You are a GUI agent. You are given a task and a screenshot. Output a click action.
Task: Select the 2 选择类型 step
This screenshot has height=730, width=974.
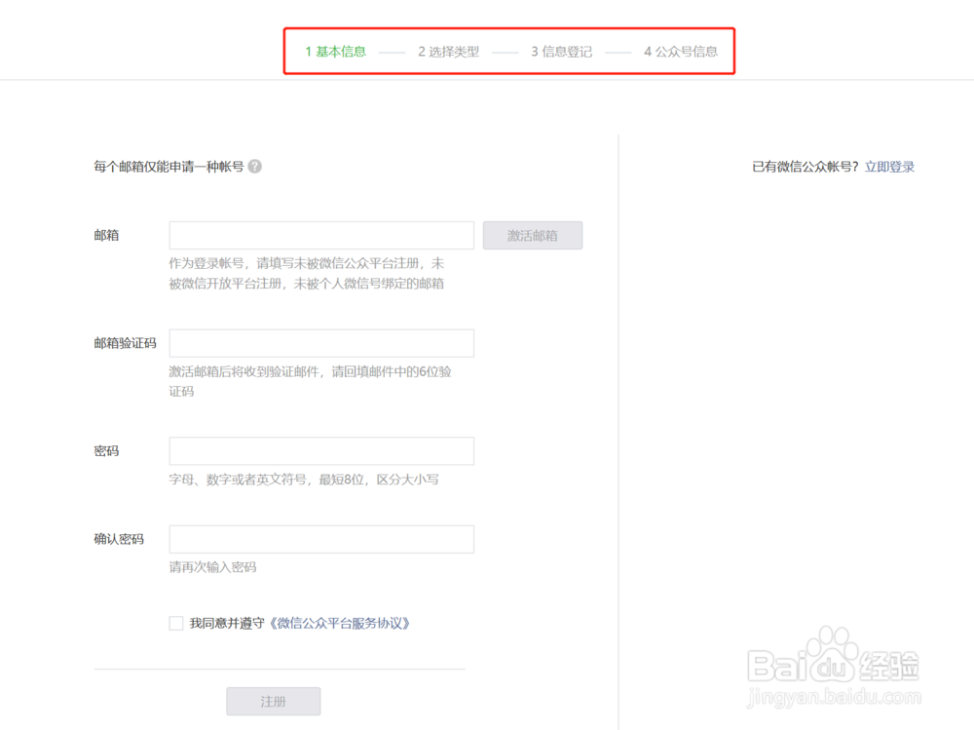pyautogui.click(x=448, y=52)
